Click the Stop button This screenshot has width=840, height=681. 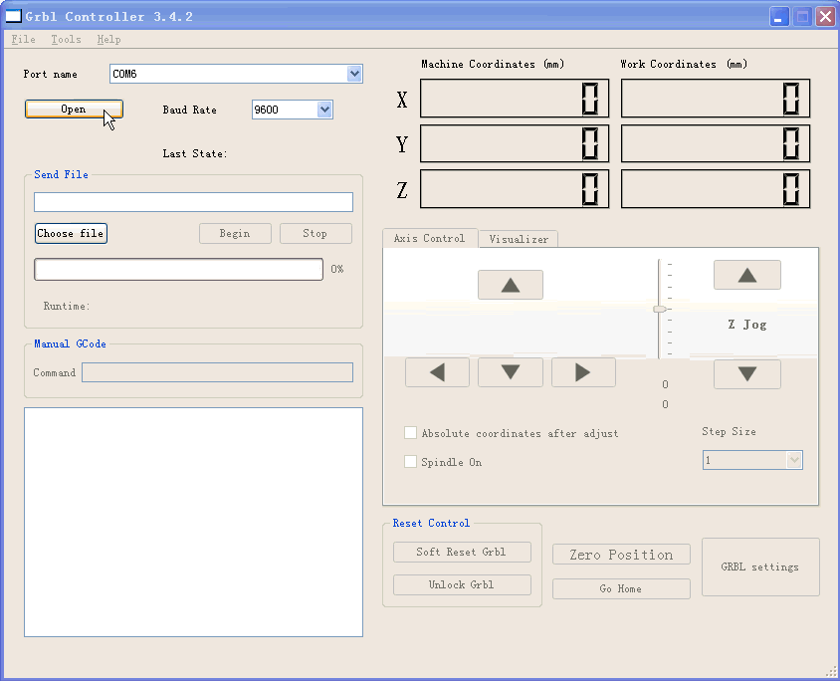(x=315, y=234)
